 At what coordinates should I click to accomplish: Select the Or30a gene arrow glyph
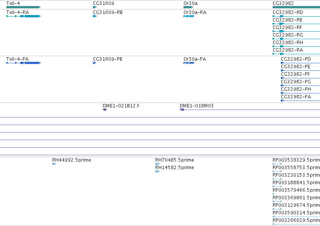pyautogui.click(x=188, y=7)
